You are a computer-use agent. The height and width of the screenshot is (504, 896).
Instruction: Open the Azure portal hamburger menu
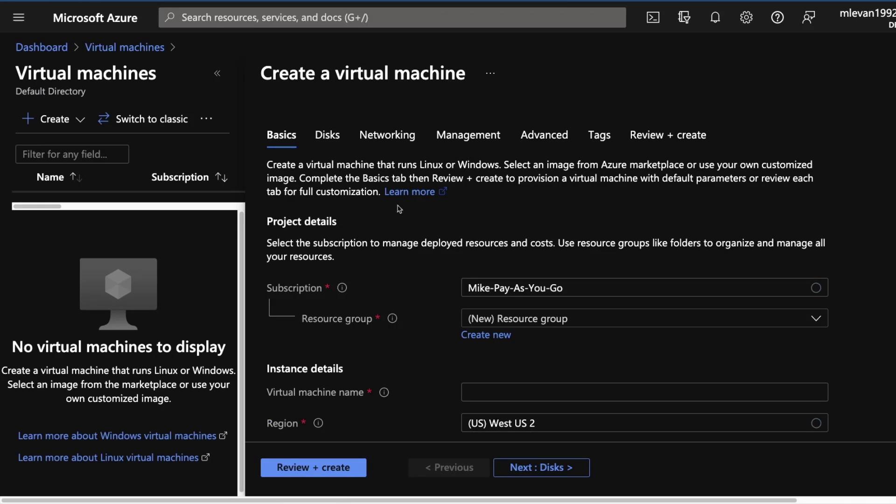click(19, 18)
